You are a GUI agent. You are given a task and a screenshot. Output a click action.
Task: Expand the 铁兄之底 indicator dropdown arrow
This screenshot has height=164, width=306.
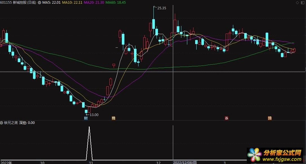coord(2,123)
